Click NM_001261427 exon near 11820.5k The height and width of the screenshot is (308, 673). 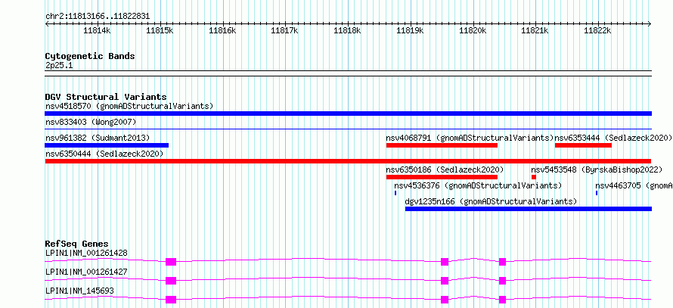[503, 281]
